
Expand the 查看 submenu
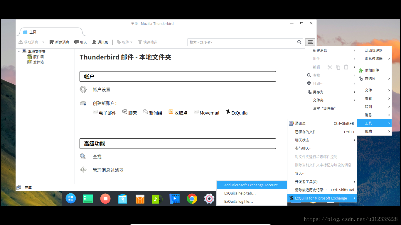(374, 98)
